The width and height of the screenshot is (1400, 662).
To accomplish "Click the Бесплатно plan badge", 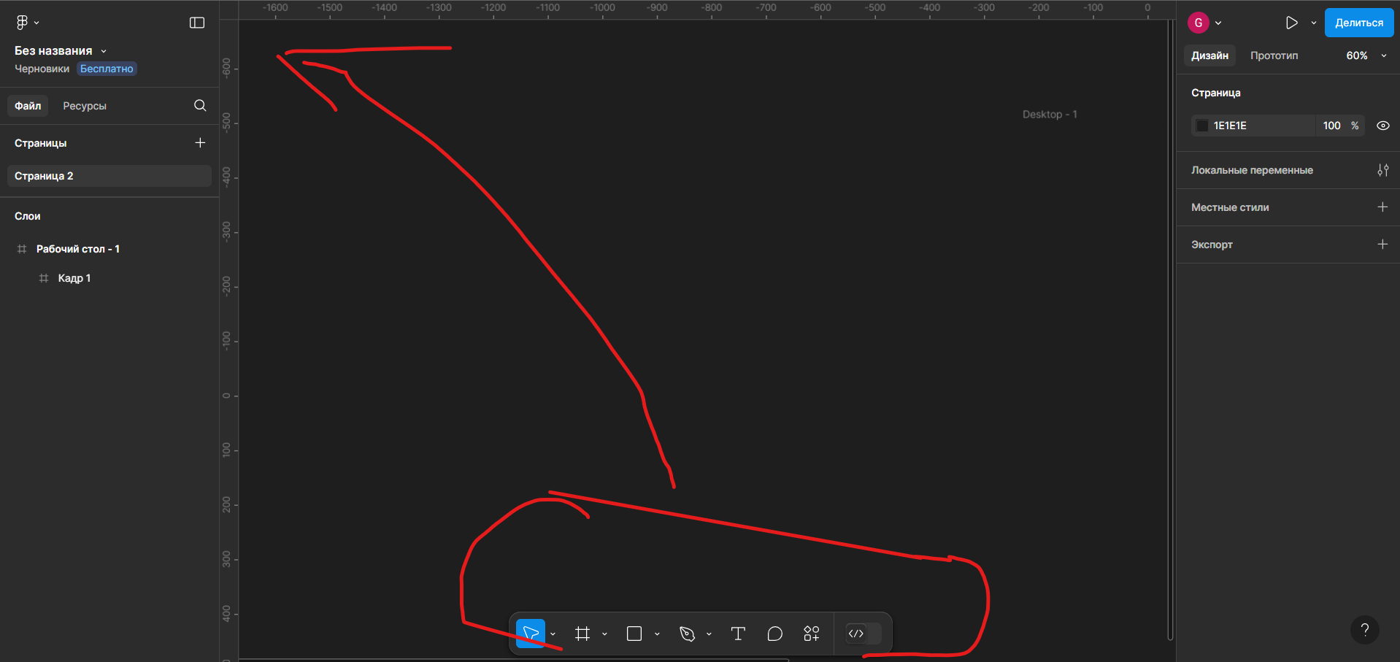I will click(x=107, y=69).
